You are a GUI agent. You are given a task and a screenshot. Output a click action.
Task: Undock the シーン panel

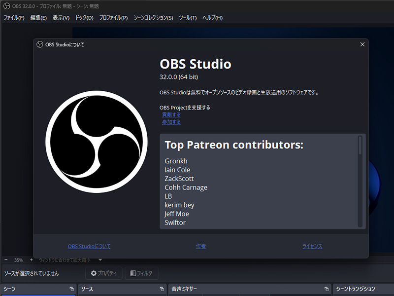(71, 289)
